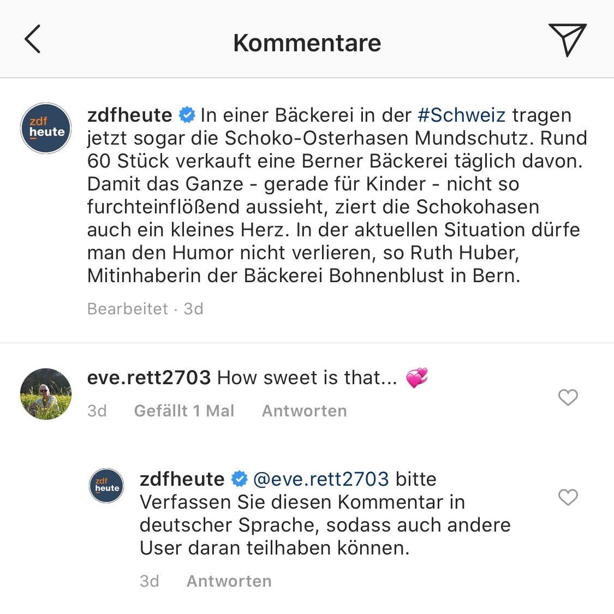
Task: Tap verified badge next to caption zdfheute
Action: 187,115
